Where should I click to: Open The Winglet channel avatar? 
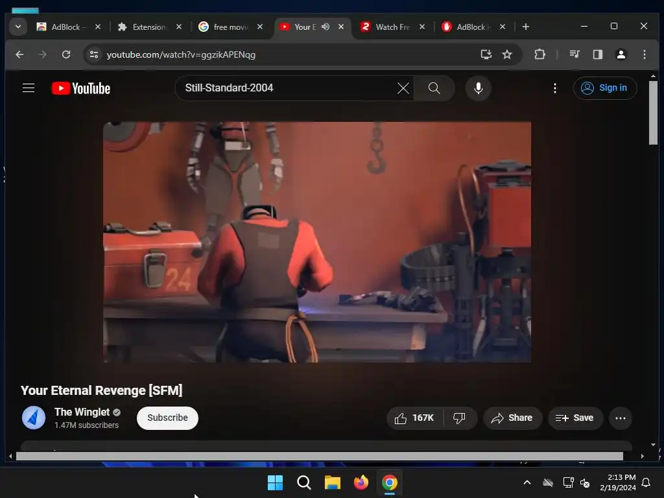[34, 418]
